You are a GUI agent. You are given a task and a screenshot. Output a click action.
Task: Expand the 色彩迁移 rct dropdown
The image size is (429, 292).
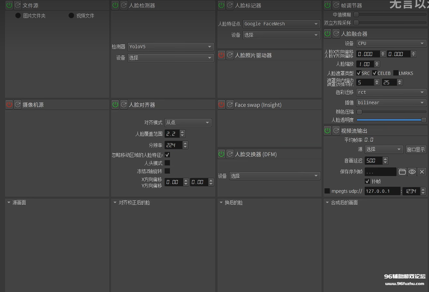tap(391, 92)
